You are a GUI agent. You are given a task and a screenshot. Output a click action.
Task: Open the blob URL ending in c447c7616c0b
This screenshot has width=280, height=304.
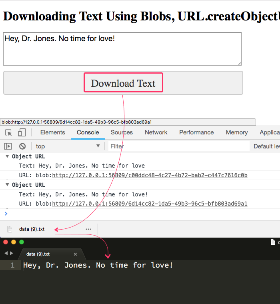(x=150, y=175)
